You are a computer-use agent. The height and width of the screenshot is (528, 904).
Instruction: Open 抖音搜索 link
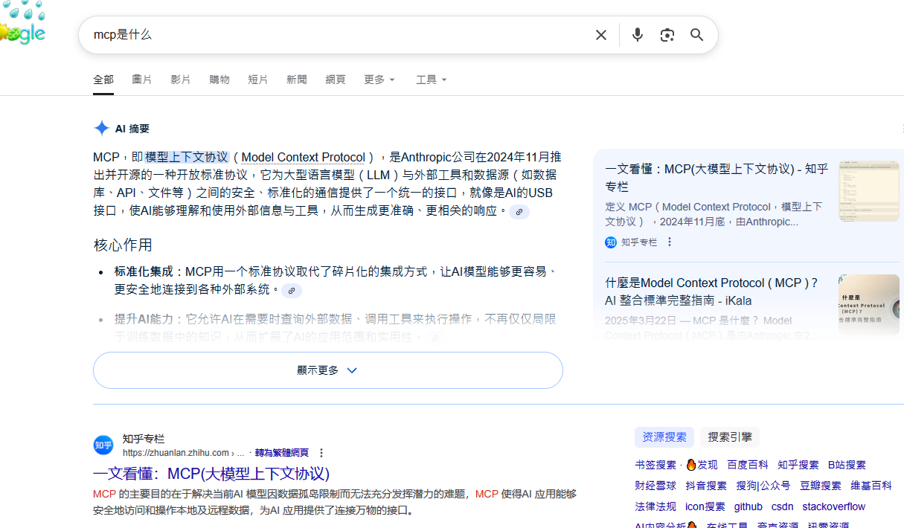coord(706,486)
